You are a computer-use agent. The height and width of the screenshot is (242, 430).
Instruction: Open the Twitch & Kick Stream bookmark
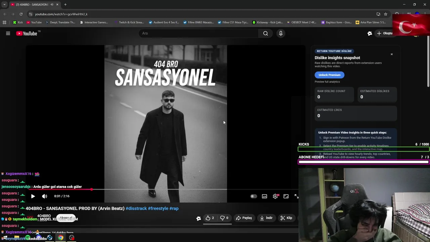click(129, 23)
